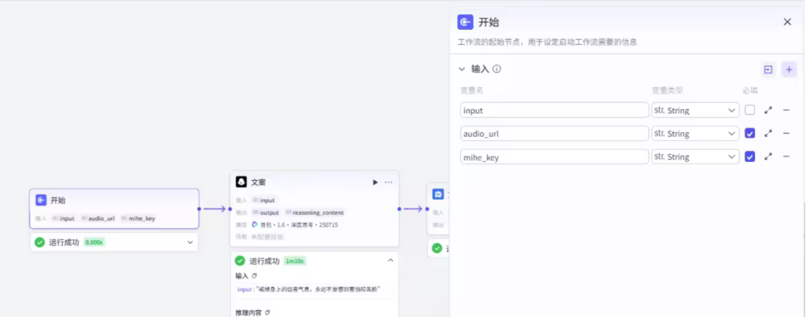This screenshot has height=317, width=807.
Task: Expand the input variable row editor
Action: (x=768, y=111)
